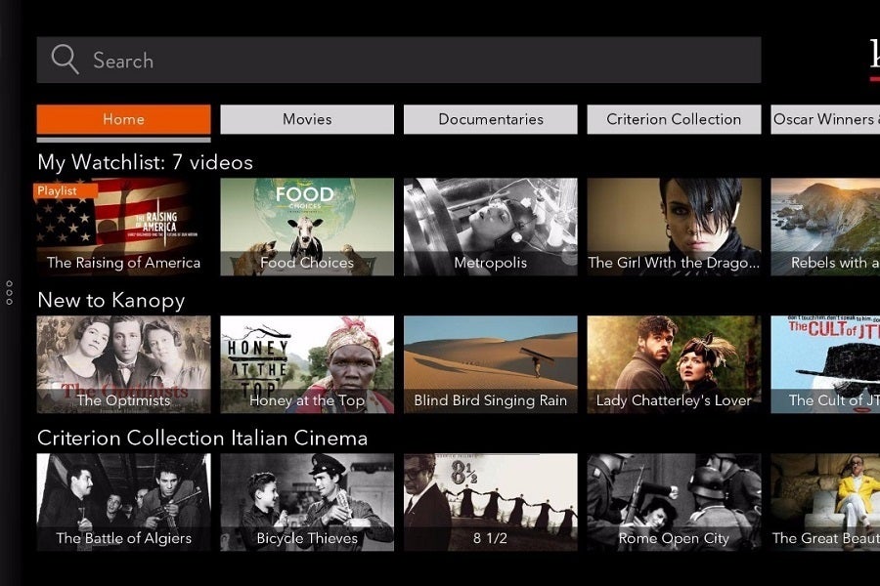
Task: Select the Home tab
Action: coord(123,119)
